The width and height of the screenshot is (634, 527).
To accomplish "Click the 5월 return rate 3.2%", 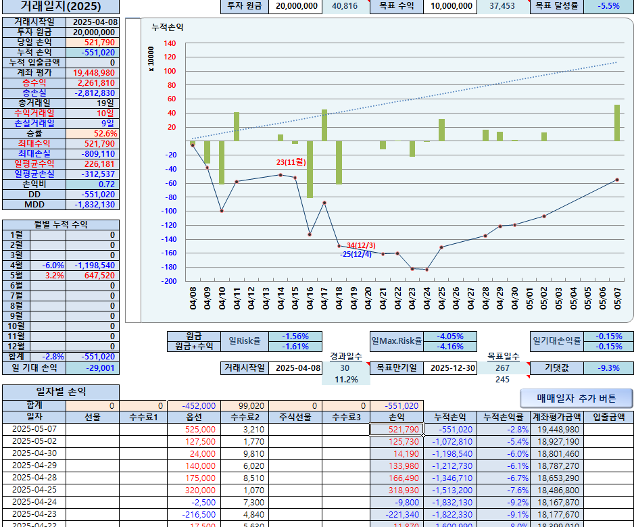I will click(48, 275).
